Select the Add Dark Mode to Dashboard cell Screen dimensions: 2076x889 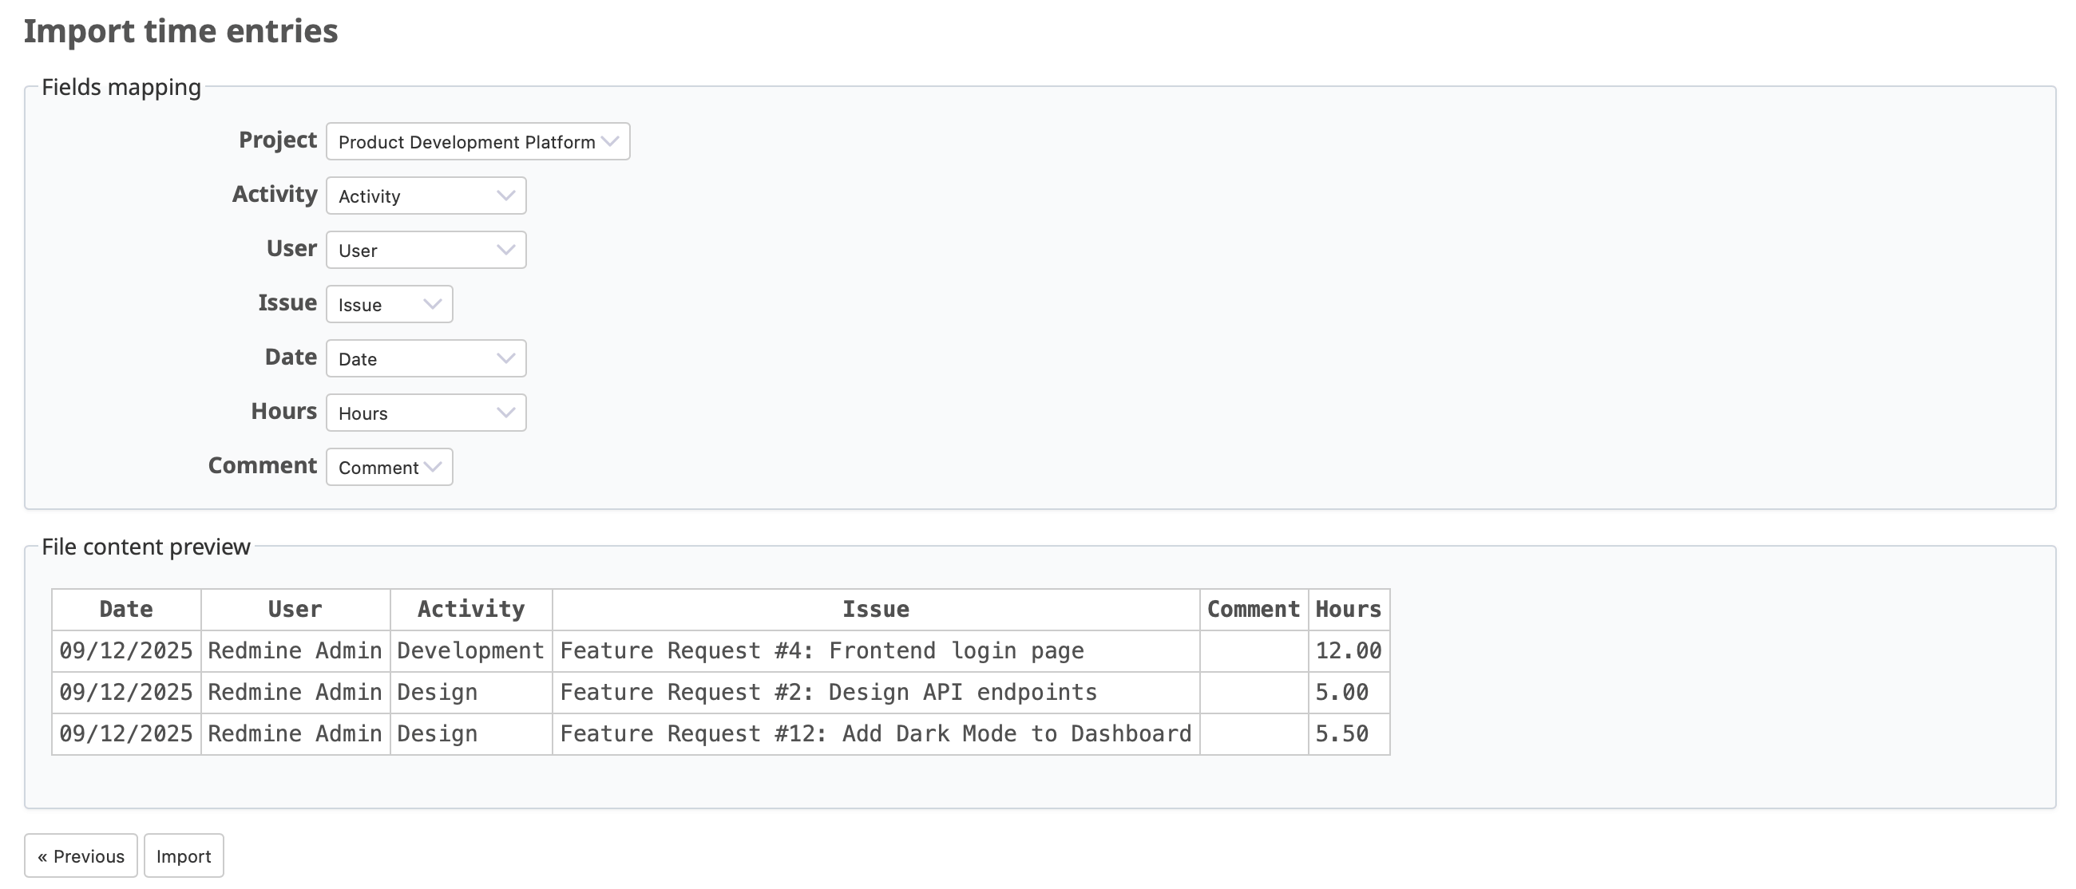pyautogui.click(x=875, y=733)
